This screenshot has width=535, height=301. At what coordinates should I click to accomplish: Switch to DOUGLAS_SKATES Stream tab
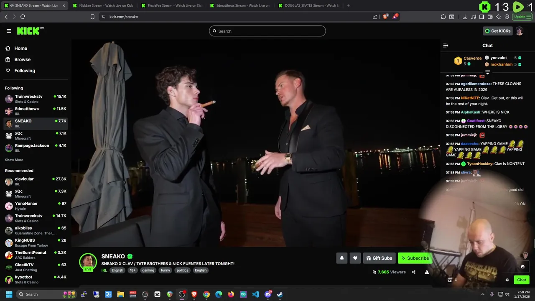tap(308, 5)
